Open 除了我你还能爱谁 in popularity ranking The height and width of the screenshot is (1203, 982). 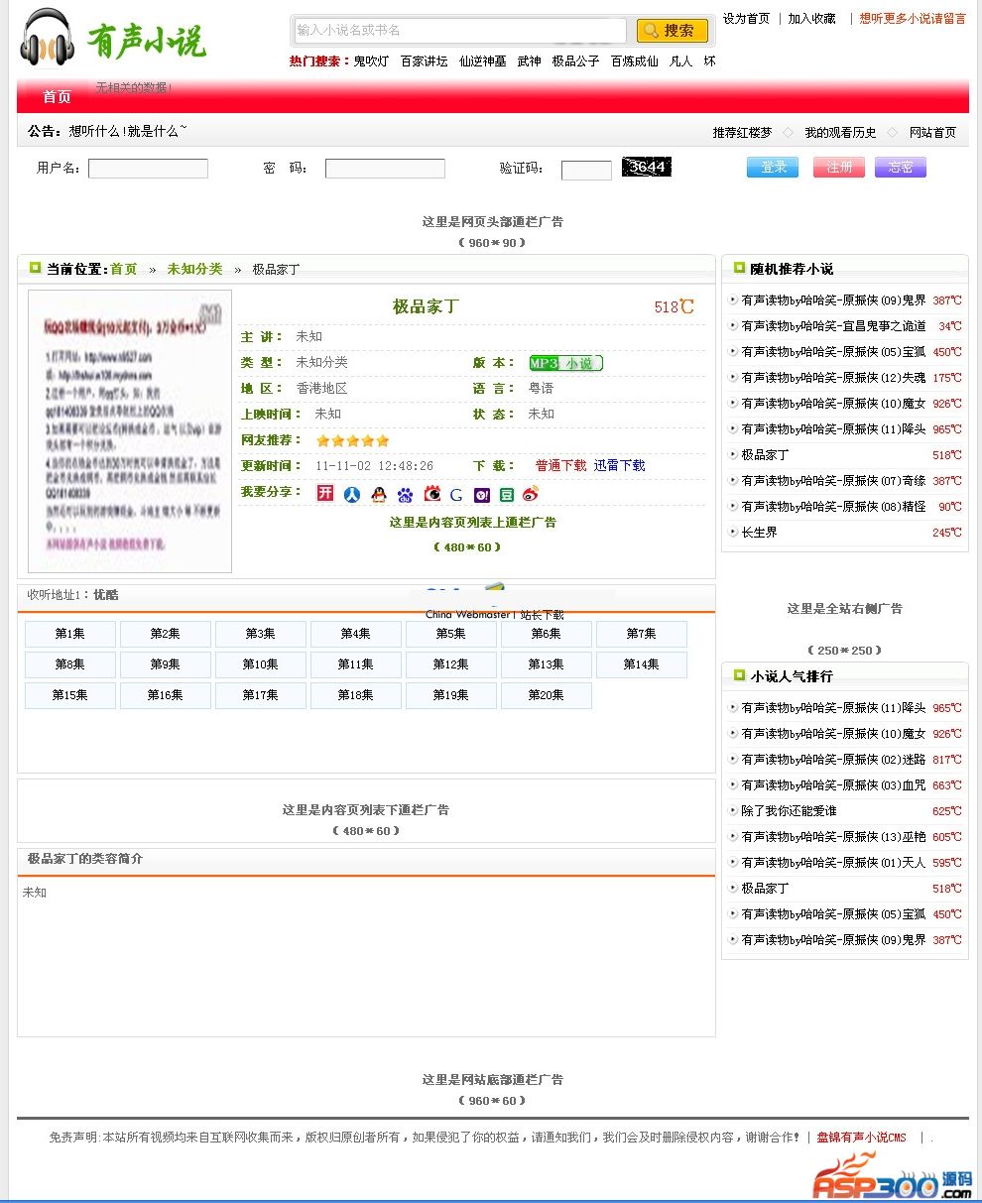(x=790, y=811)
